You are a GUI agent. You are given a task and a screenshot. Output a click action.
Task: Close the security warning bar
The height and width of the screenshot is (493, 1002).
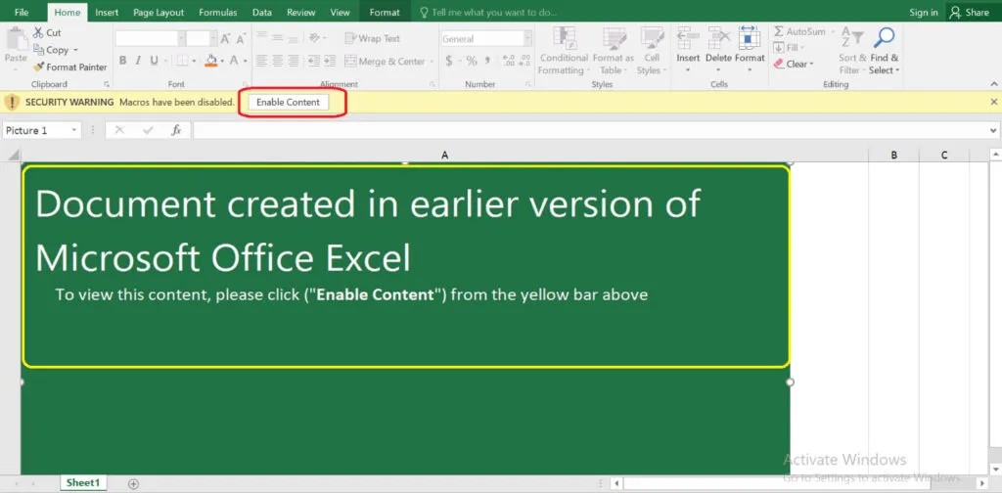[x=994, y=102]
